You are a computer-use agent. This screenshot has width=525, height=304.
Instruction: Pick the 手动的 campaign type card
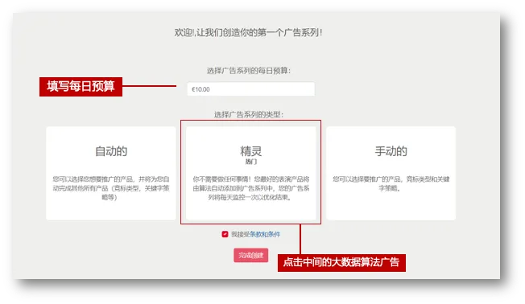(391, 173)
